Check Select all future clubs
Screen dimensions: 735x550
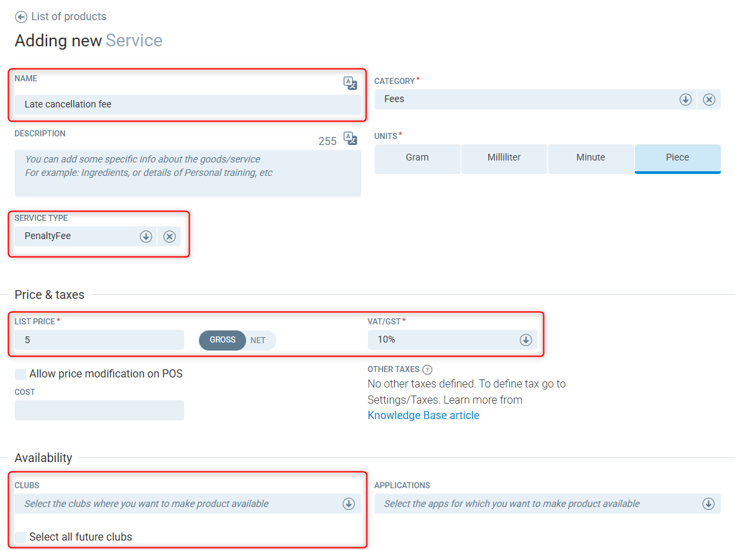pyautogui.click(x=21, y=537)
